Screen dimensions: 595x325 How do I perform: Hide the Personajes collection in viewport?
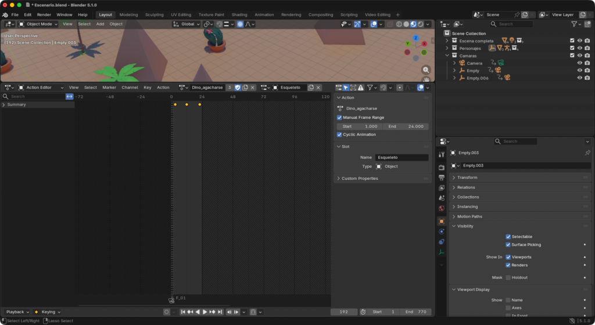[579, 48]
